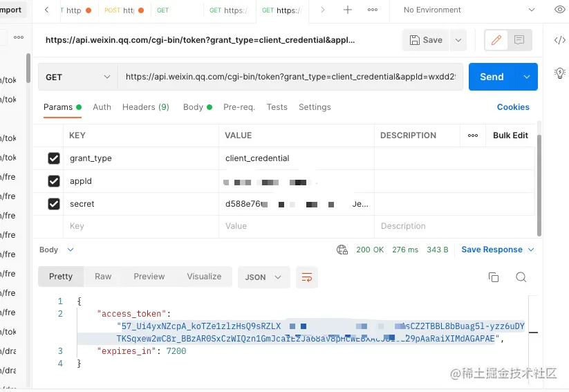Open Tests tab
The image size is (569, 392).
point(277,107)
